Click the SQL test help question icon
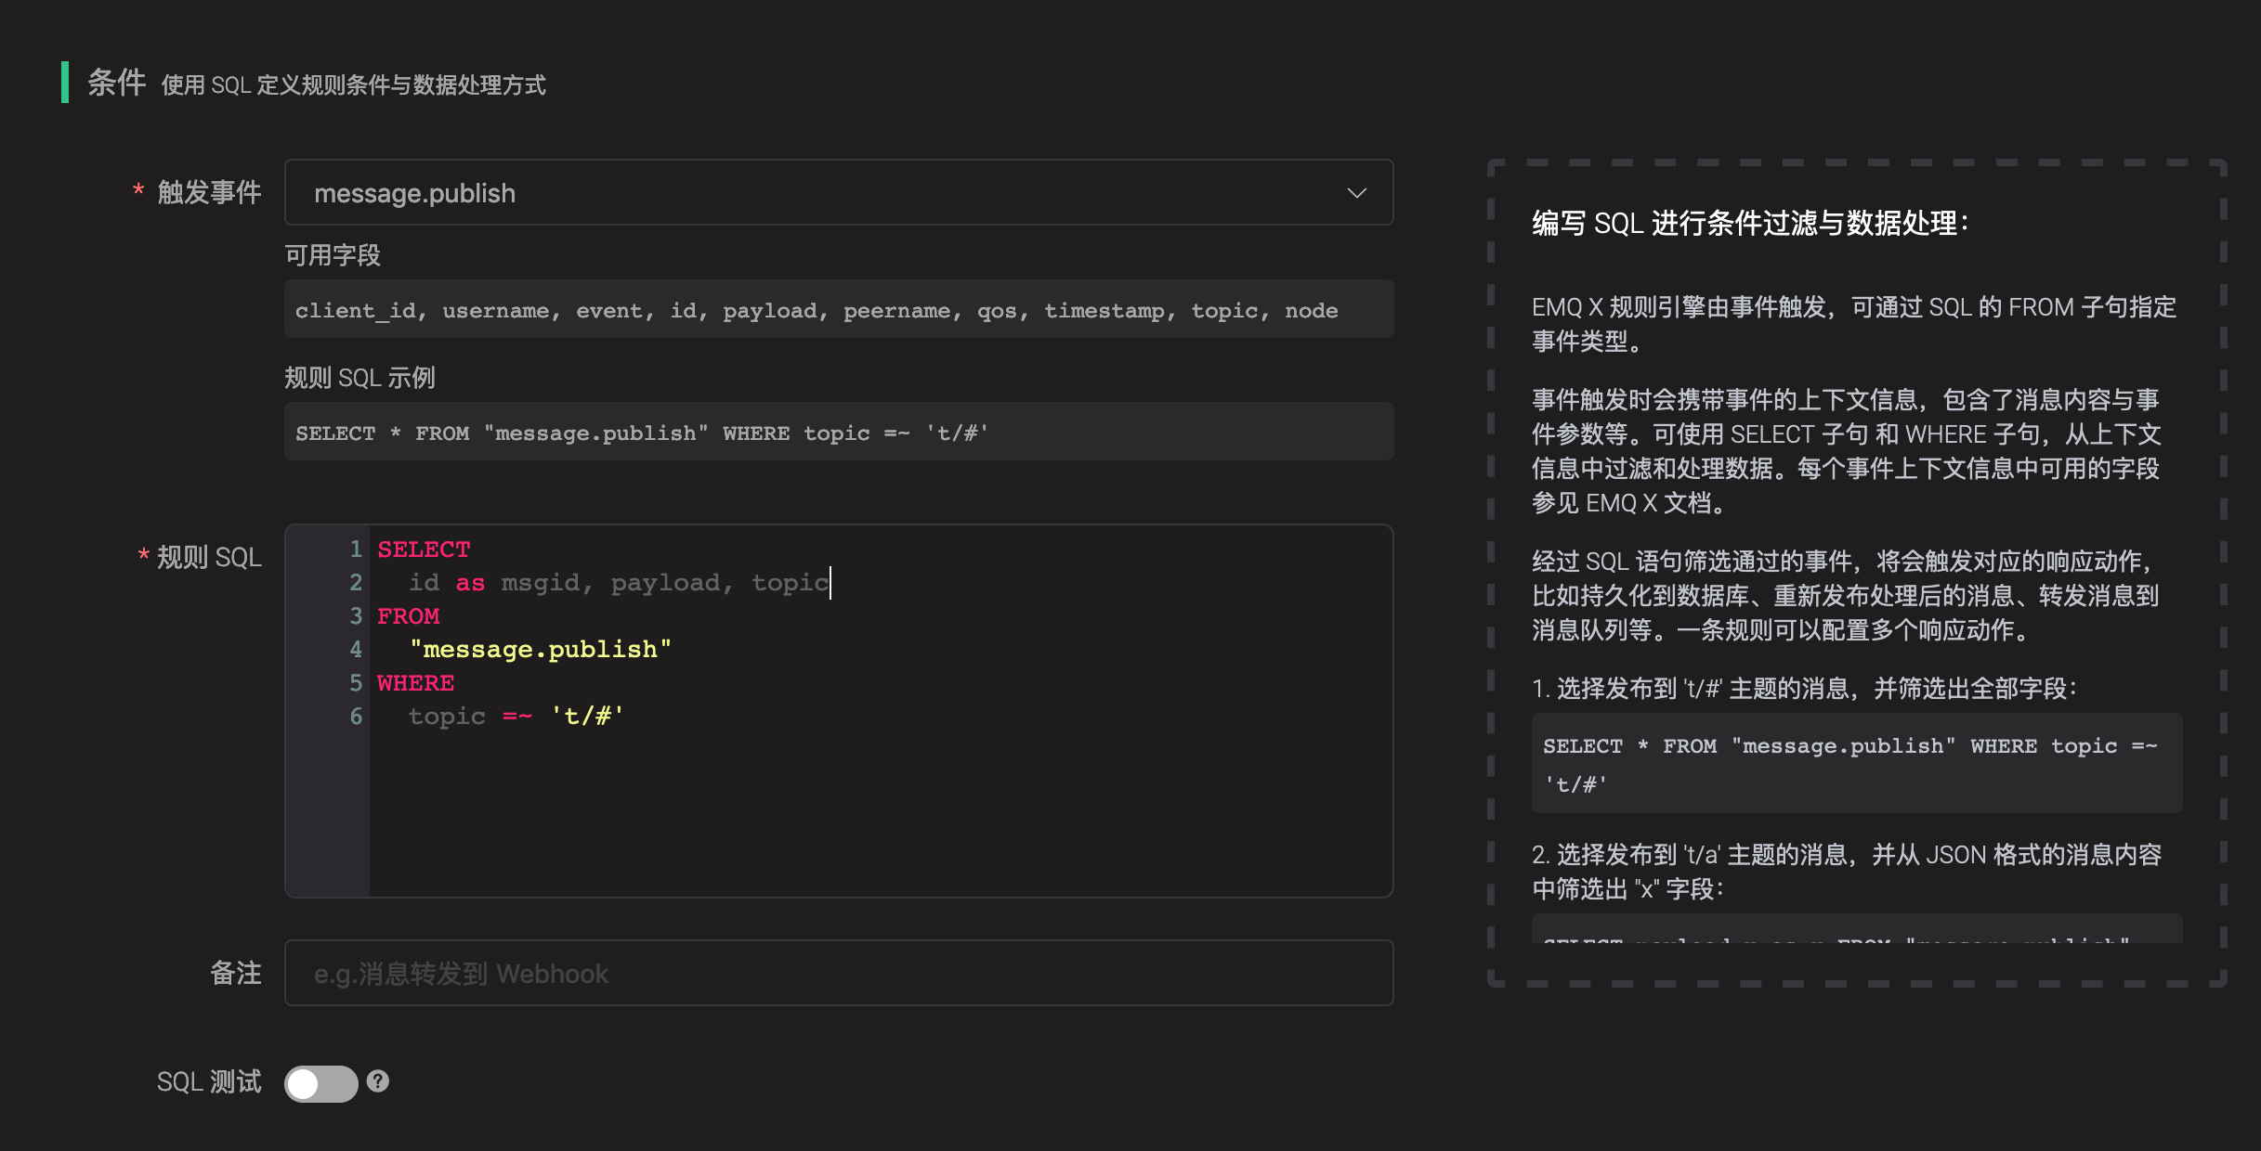The width and height of the screenshot is (2261, 1151). (377, 1081)
